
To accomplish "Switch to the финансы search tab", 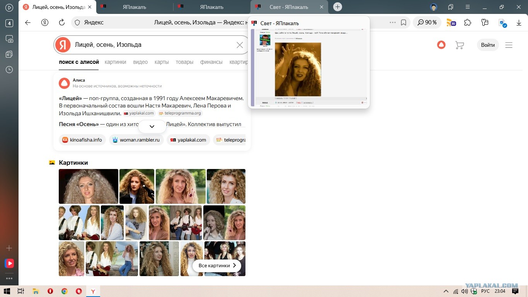I will [211, 62].
